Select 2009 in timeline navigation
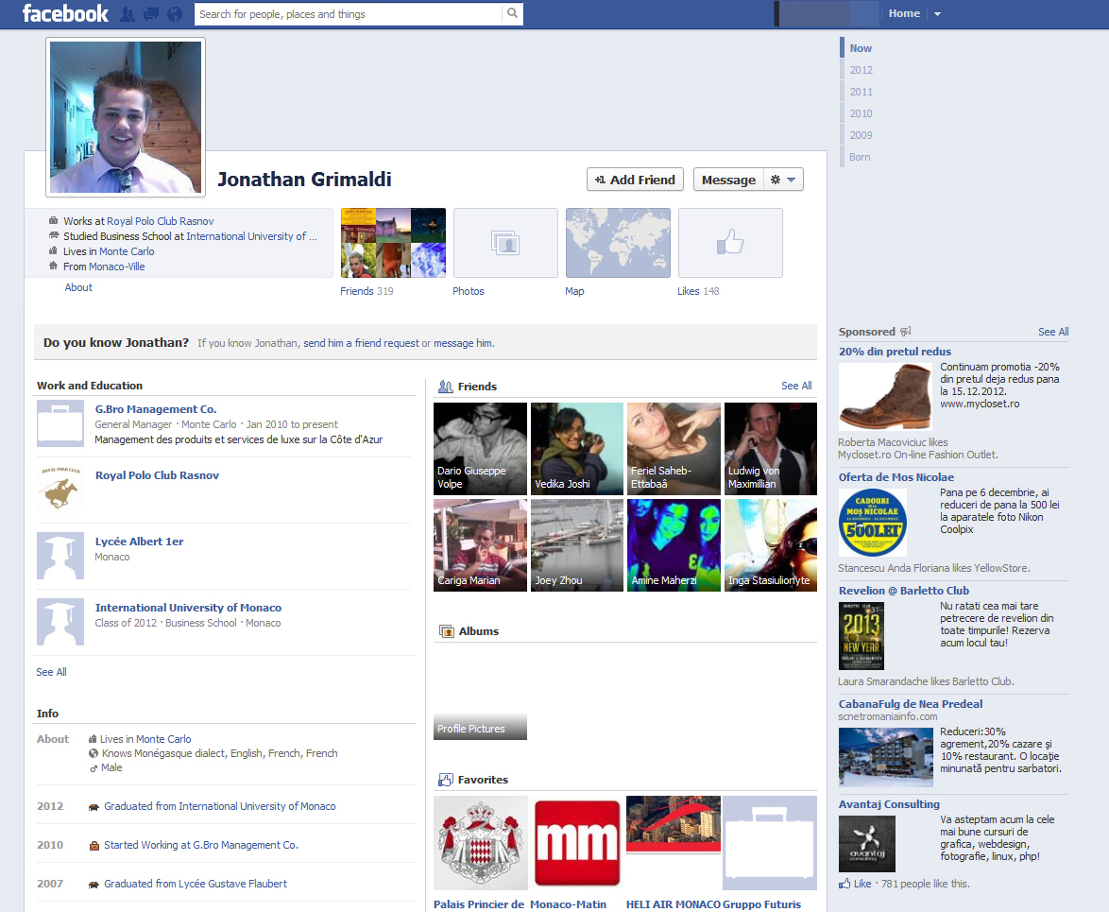Image resolution: width=1109 pixels, height=912 pixels. click(861, 135)
